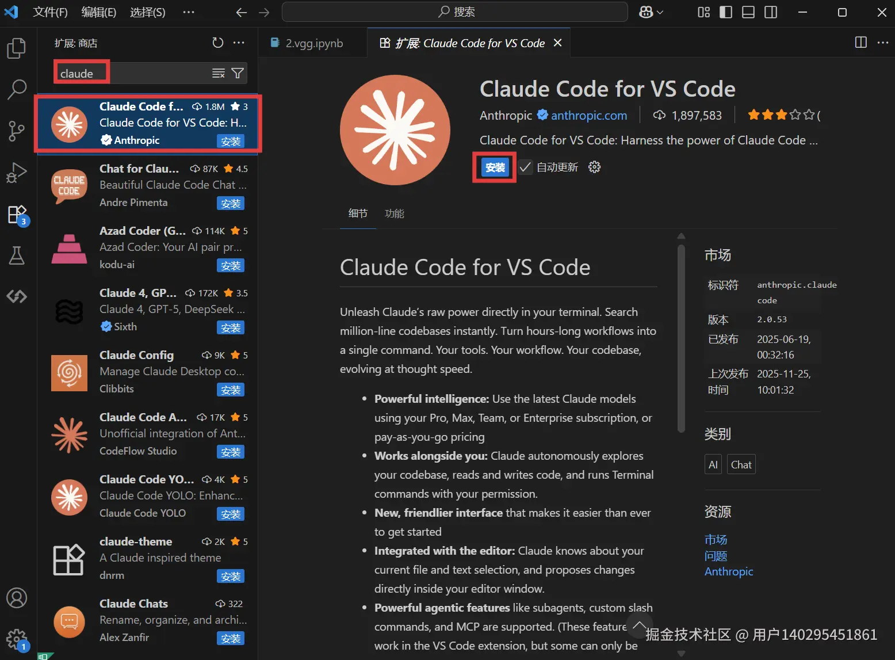This screenshot has width=895, height=660.
Task: Open the 文件(F) menu
Action: pyautogui.click(x=50, y=12)
